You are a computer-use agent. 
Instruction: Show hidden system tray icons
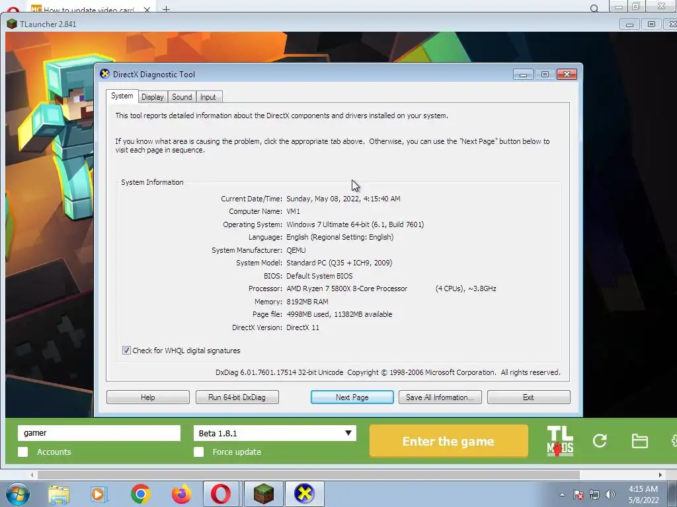click(562, 494)
